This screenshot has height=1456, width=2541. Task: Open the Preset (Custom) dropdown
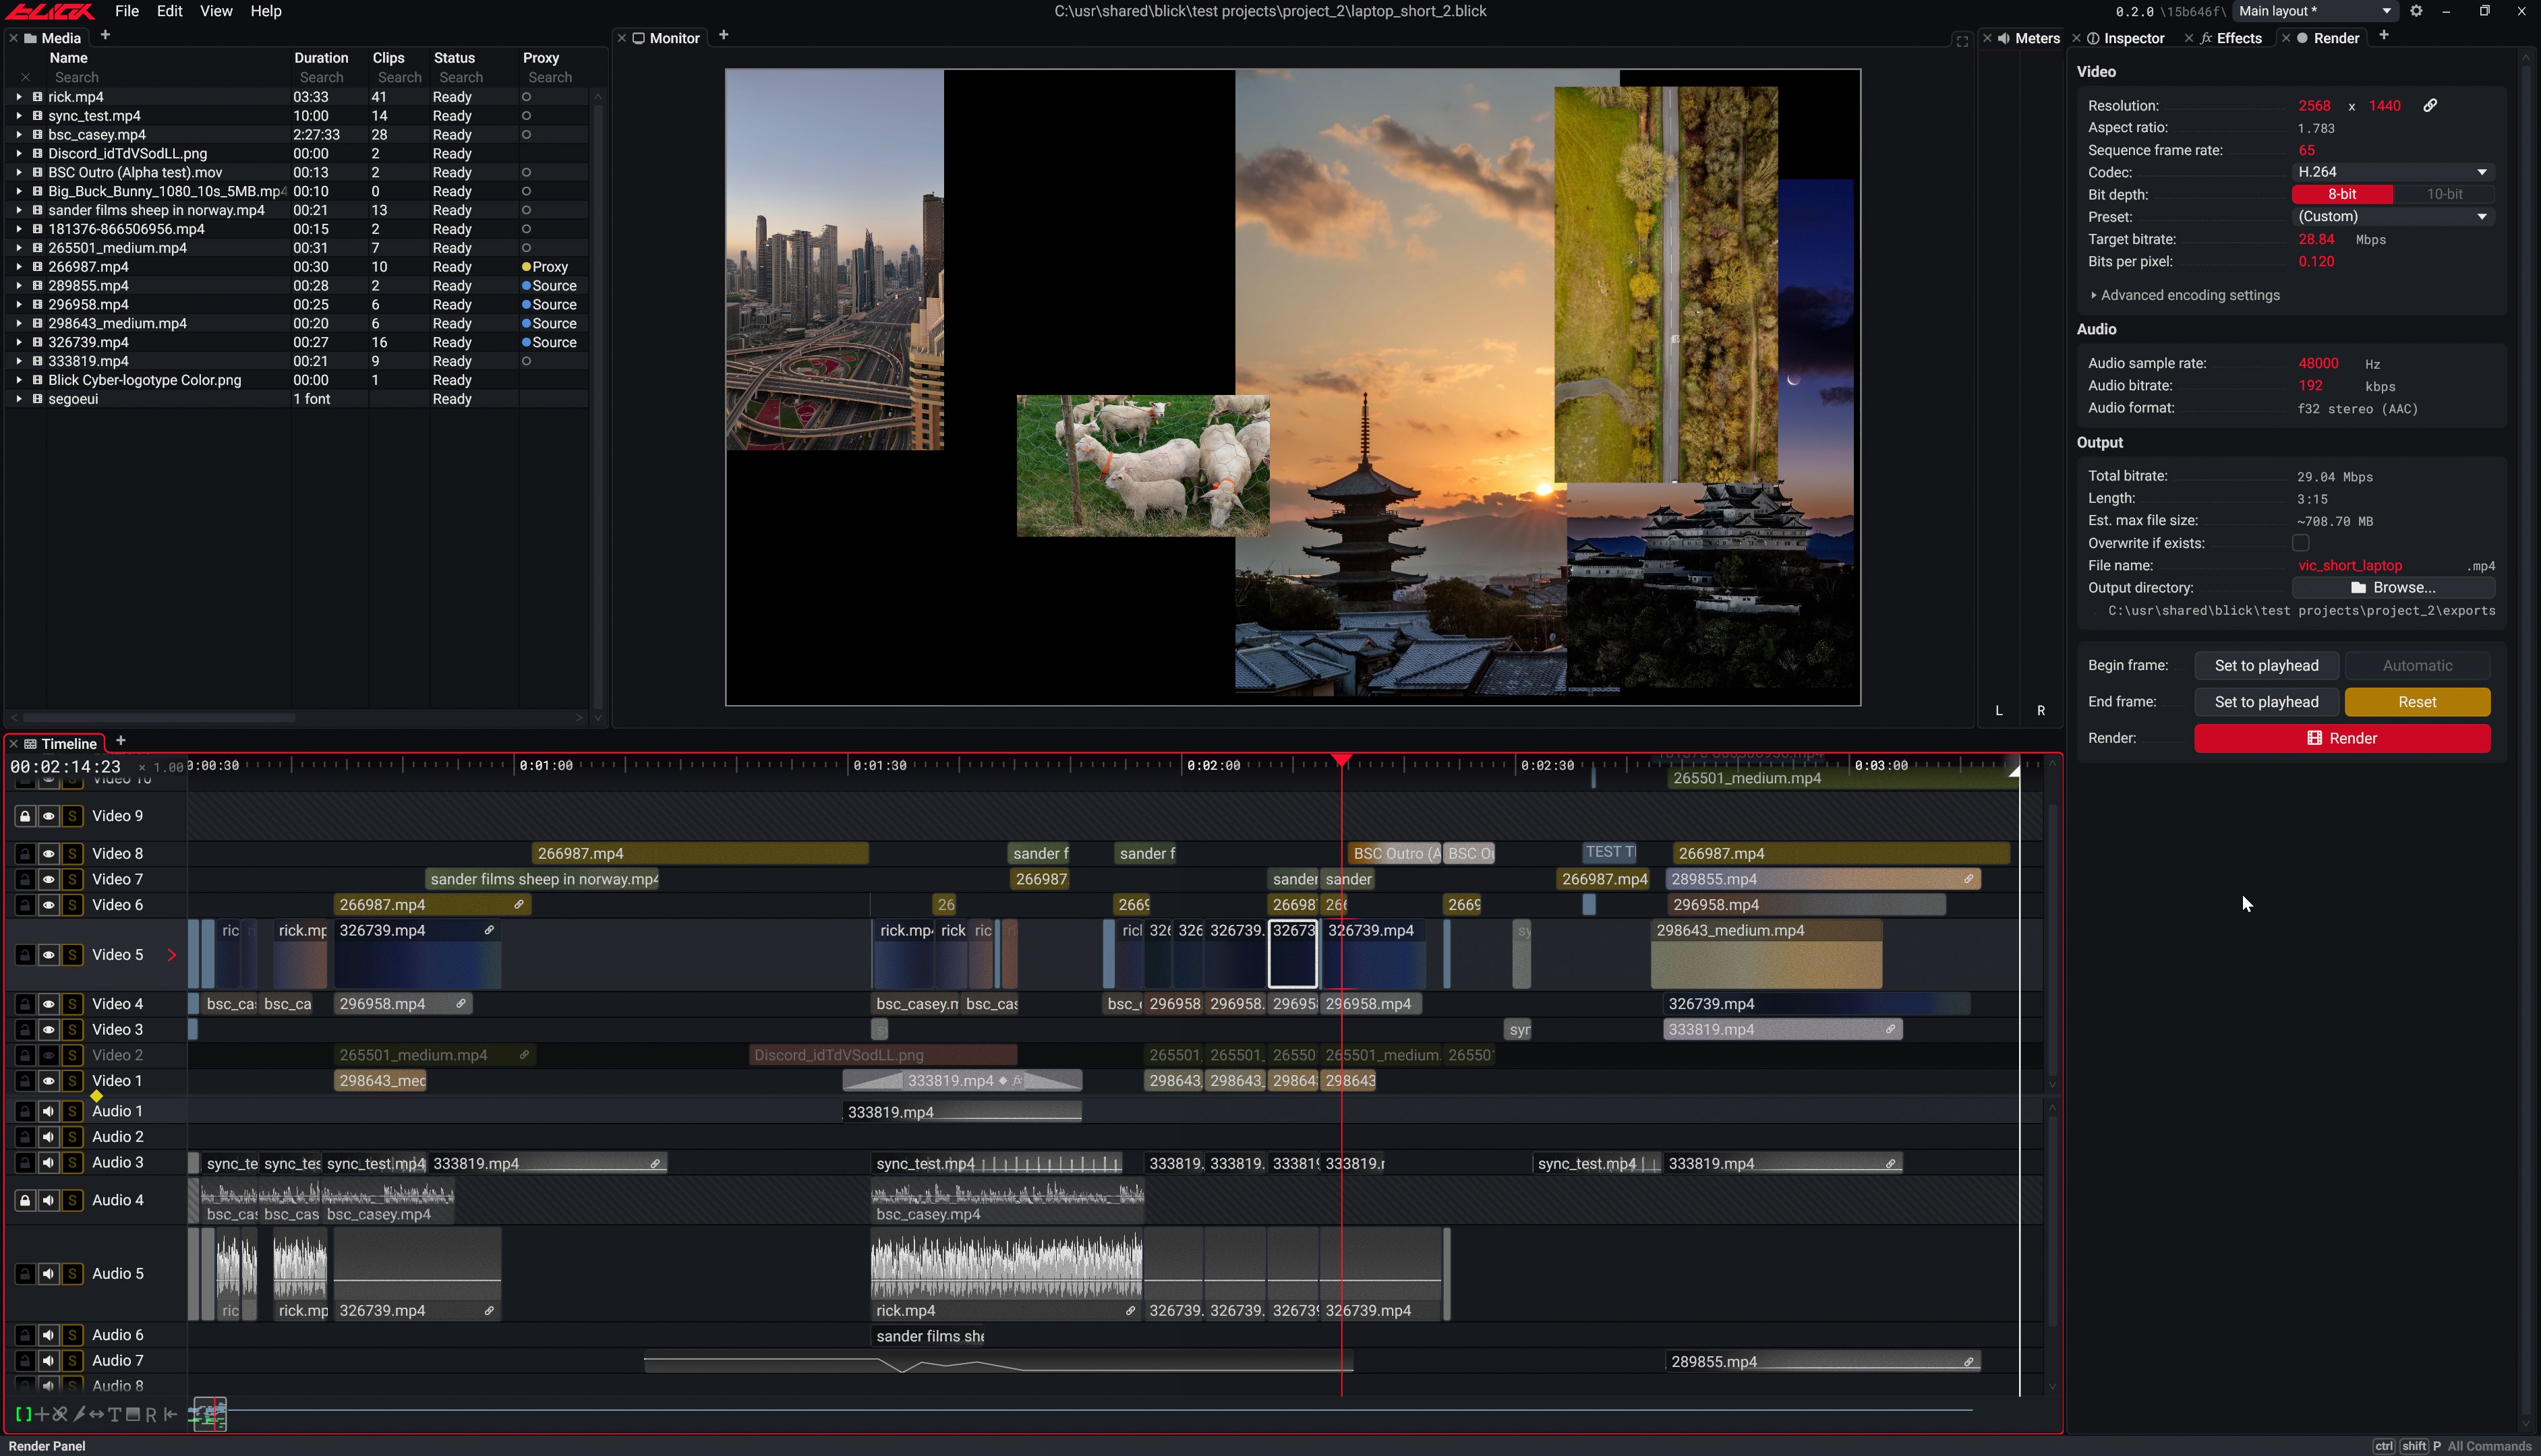2393,217
